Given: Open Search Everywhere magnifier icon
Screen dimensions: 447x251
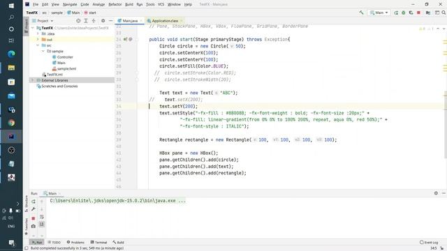Looking at the screenshot, I should tap(444, 13).
